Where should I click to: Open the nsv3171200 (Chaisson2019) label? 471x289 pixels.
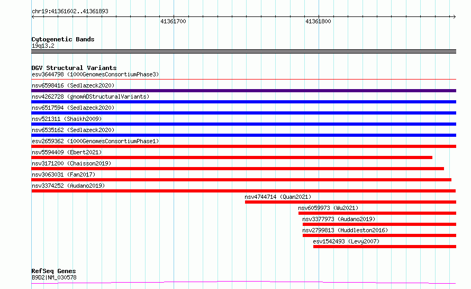[x=71, y=163]
